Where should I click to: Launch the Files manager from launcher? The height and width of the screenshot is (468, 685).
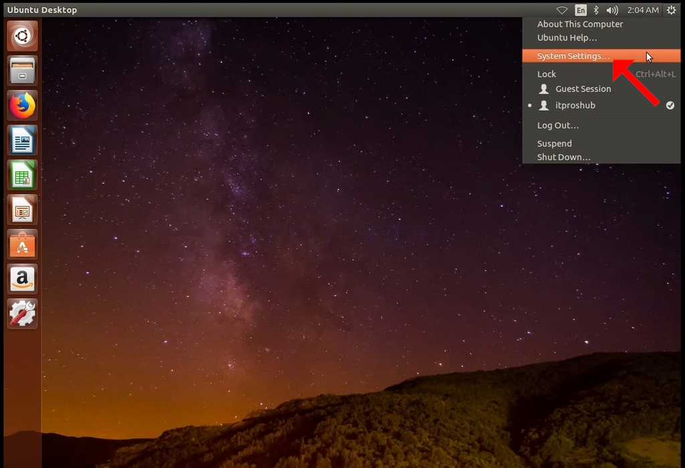pos(22,70)
